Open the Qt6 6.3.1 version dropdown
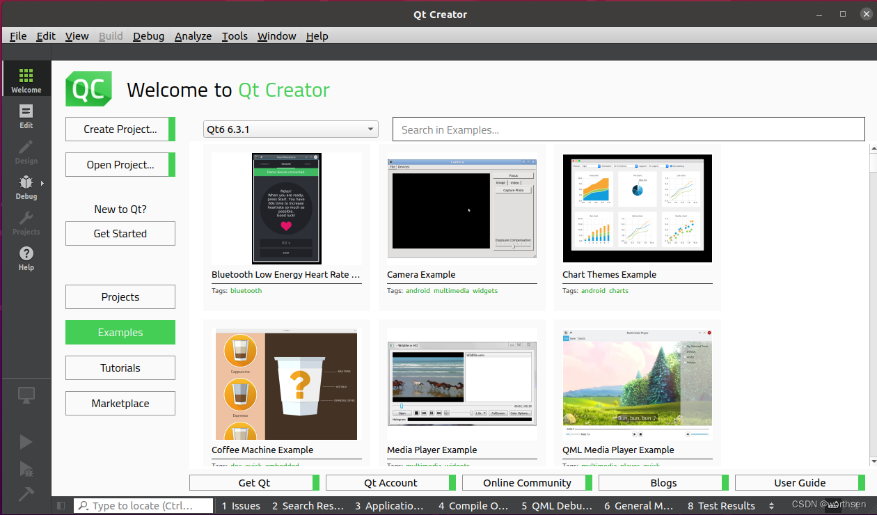 291,129
